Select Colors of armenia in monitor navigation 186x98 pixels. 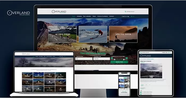click(103, 16)
